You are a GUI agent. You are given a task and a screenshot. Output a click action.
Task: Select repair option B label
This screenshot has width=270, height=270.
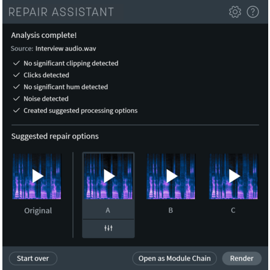pyautogui.click(x=170, y=210)
